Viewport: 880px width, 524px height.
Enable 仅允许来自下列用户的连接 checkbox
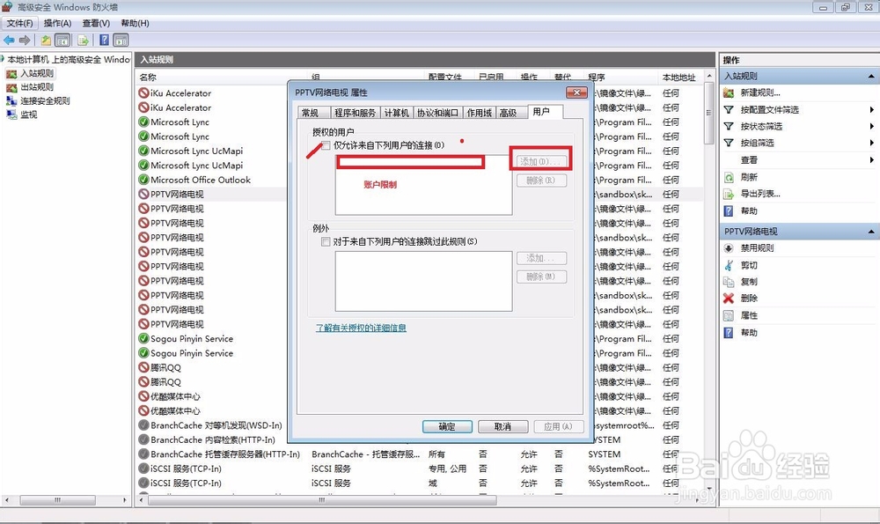[326, 145]
